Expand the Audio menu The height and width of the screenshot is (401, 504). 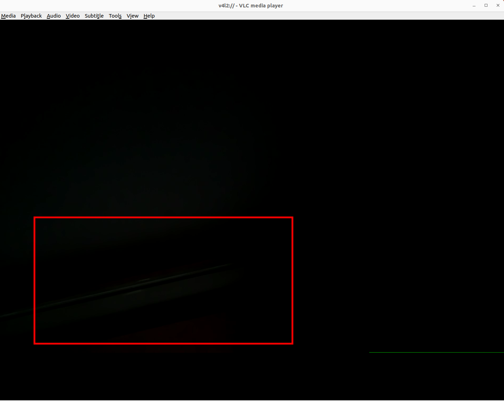(x=53, y=16)
